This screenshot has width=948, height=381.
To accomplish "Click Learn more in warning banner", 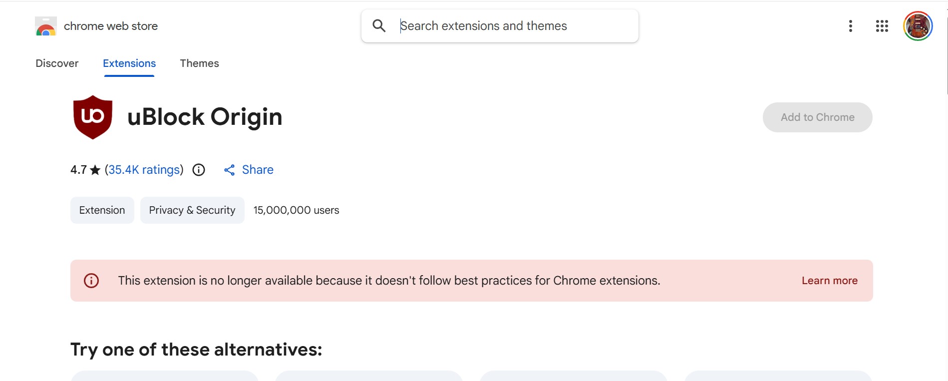I will click(x=829, y=281).
